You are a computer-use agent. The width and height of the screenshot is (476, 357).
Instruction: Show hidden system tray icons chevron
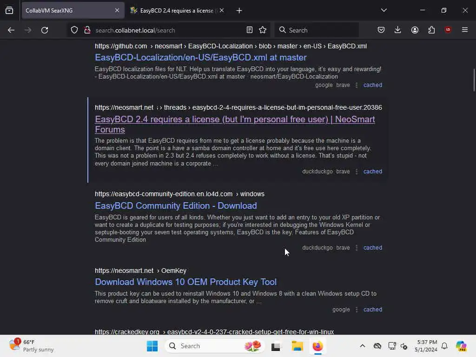(363, 346)
